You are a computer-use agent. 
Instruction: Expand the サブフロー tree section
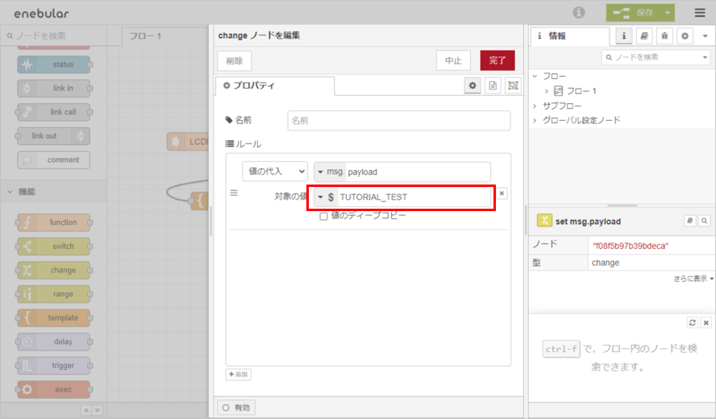(535, 106)
